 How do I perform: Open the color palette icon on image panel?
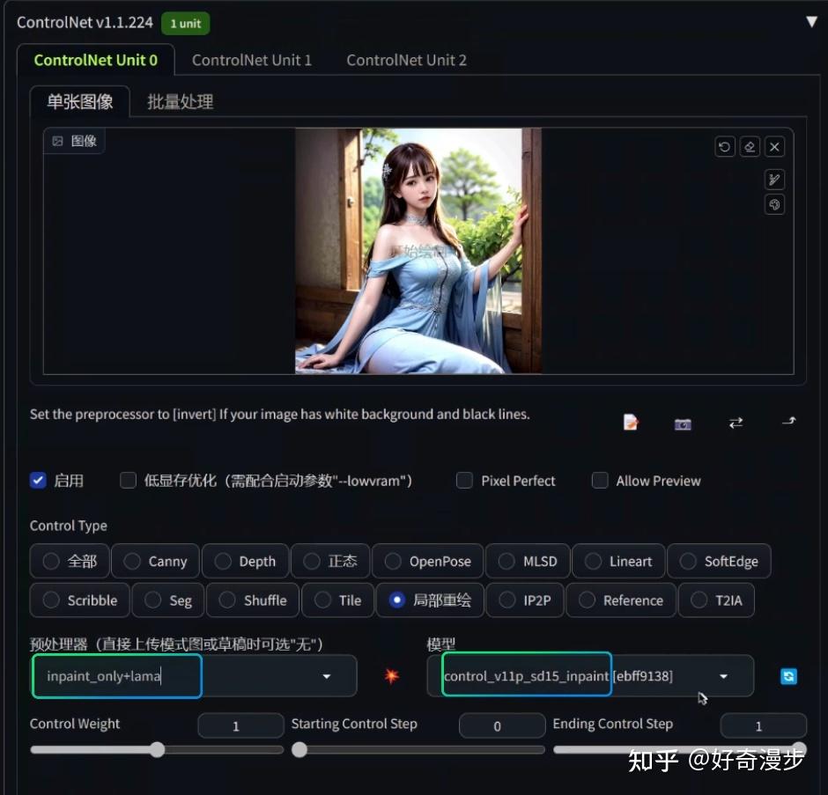(x=773, y=204)
